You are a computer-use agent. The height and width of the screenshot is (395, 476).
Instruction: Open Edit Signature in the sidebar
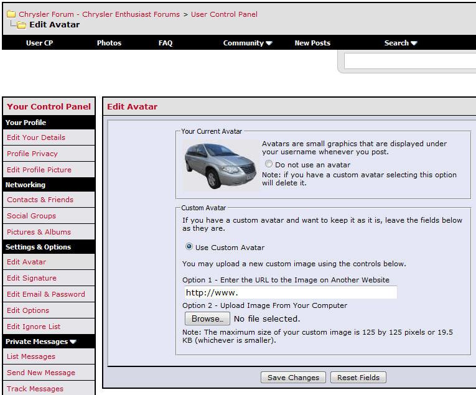point(32,278)
